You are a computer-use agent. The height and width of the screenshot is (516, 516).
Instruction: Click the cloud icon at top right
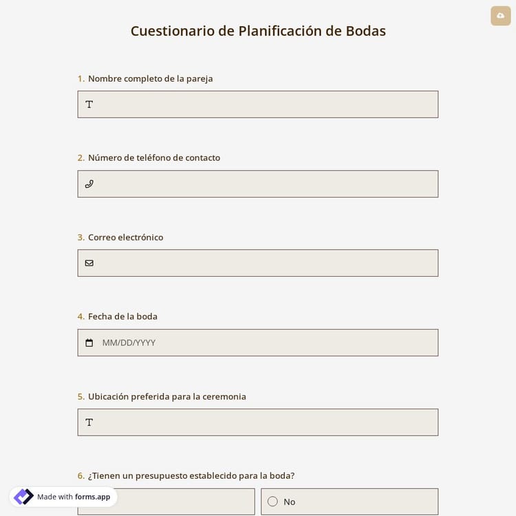point(500,15)
